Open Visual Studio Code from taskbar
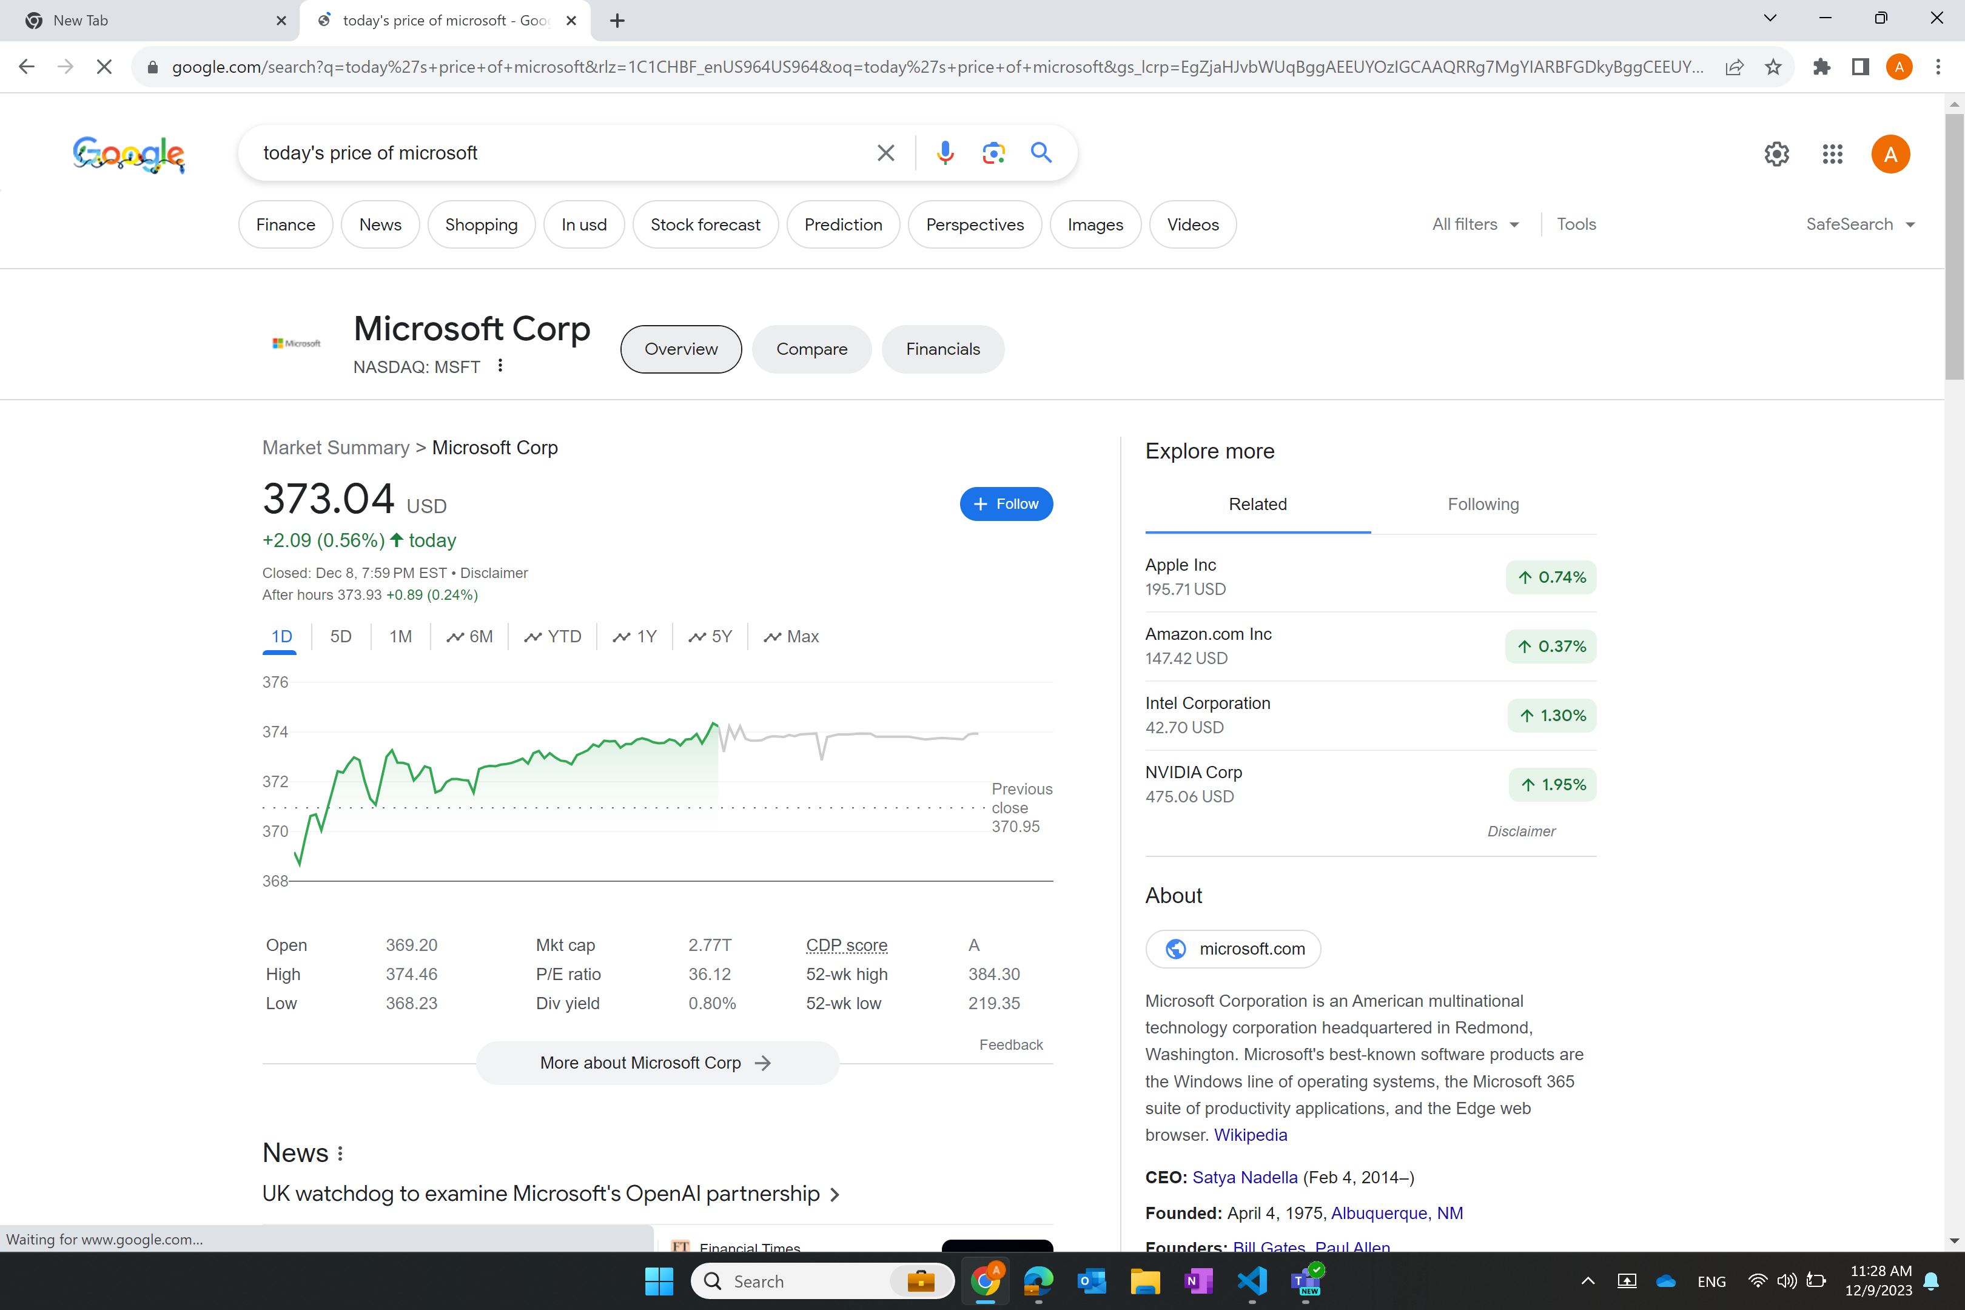The height and width of the screenshot is (1310, 1965). (x=1252, y=1281)
